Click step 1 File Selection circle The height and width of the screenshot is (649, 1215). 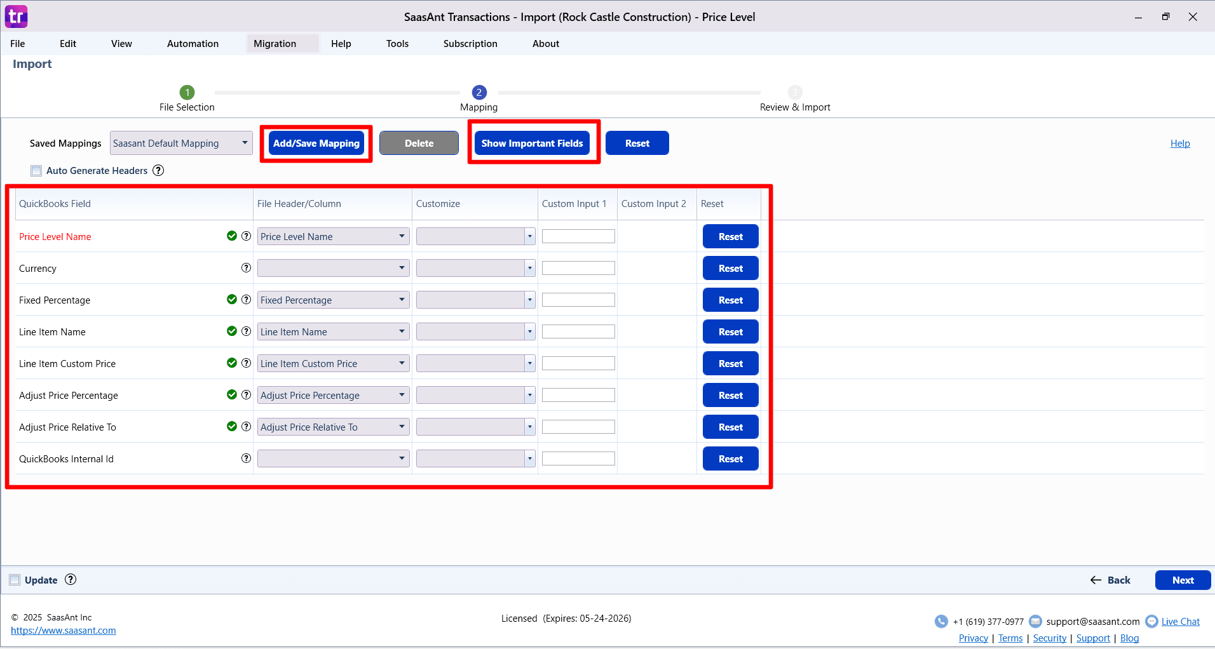point(187,93)
